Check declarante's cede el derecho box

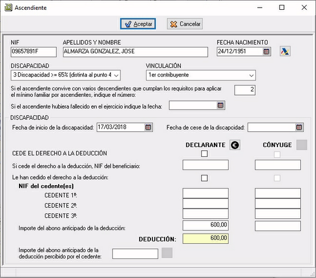pyautogui.click(x=204, y=154)
